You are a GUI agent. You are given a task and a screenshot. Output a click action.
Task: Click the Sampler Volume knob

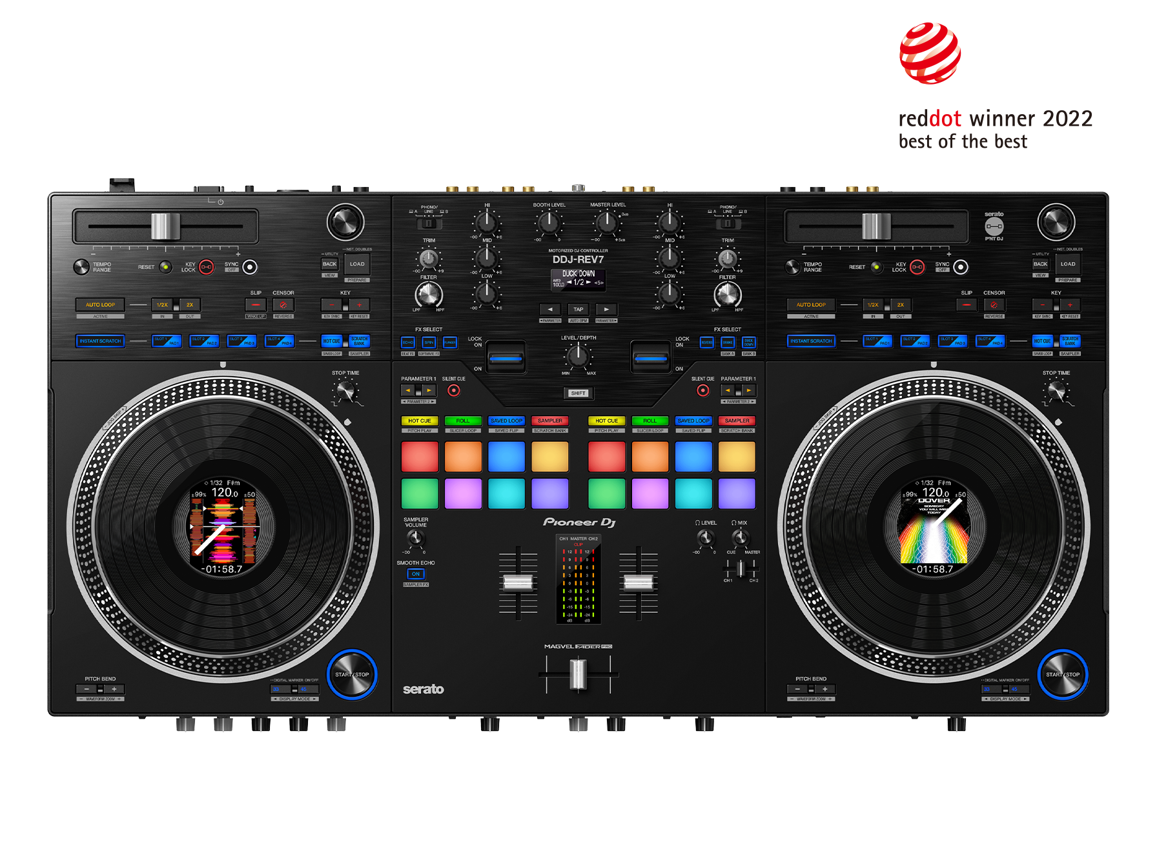[x=416, y=539]
